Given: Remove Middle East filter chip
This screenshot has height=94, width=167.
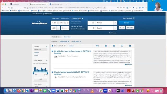Looking at the screenshot, I should (60, 37).
